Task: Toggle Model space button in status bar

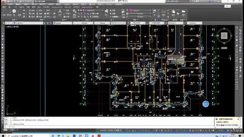Action: click(x=117, y=130)
